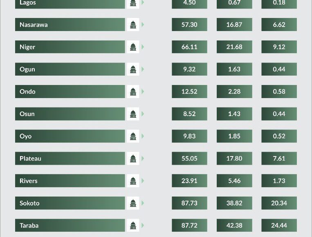
Task: Expand the arrow next to Rivers row
Action: [x=142, y=181]
